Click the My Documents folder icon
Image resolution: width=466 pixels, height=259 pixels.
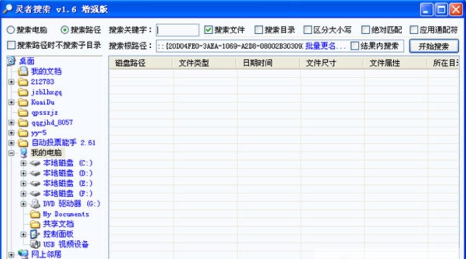tap(35, 214)
